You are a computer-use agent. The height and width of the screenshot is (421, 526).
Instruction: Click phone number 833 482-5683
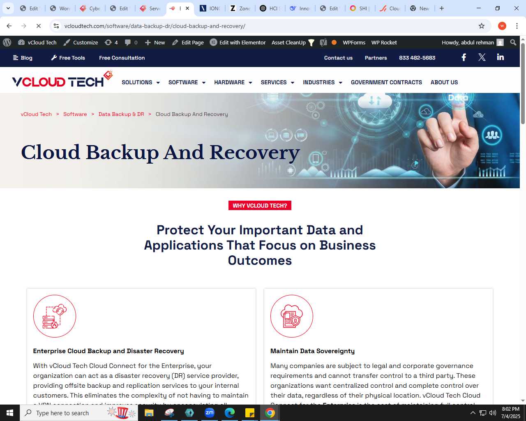[x=417, y=58]
